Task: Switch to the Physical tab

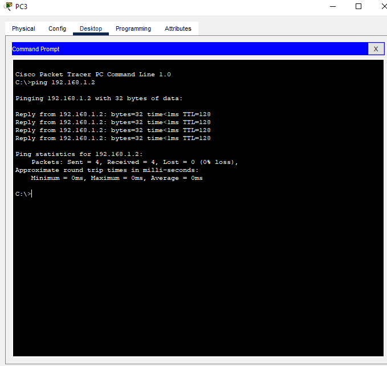Action: tap(23, 28)
